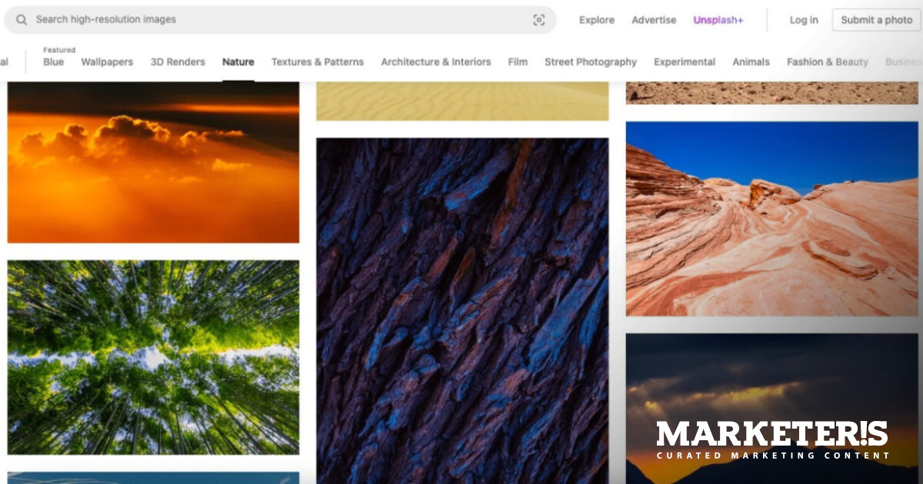
Task: Switch to the 3D Renders tab
Action: (x=178, y=62)
